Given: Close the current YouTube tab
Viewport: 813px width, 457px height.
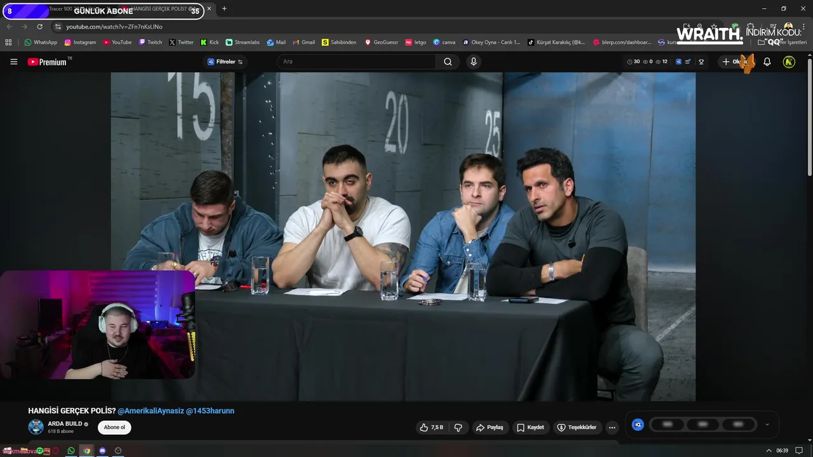Looking at the screenshot, I should pos(210,9).
